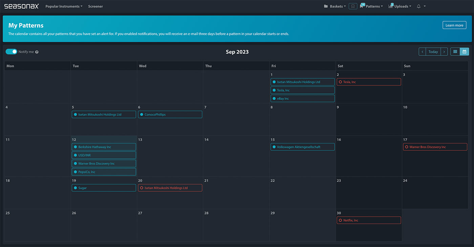Click day number 12
The image size is (474, 247).
[74, 140]
